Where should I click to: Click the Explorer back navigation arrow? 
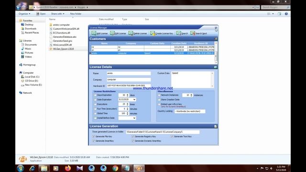click(18, 7)
